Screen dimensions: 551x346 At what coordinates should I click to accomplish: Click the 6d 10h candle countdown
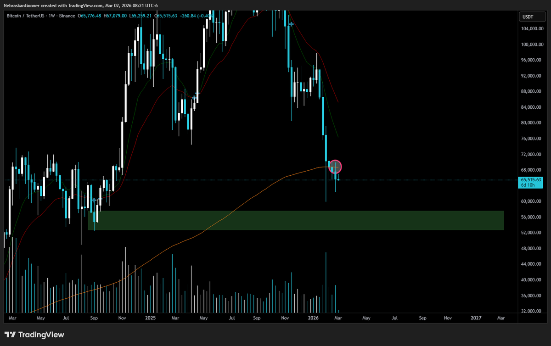[527, 185]
